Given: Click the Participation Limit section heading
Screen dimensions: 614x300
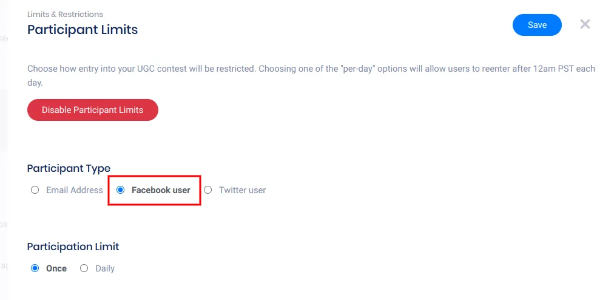Looking at the screenshot, I should point(73,247).
